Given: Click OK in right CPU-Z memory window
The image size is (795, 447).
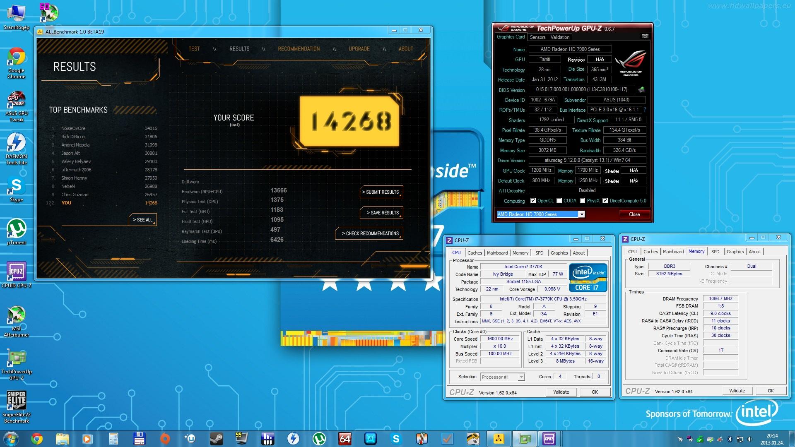Looking at the screenshot, I should pos(771,391).
